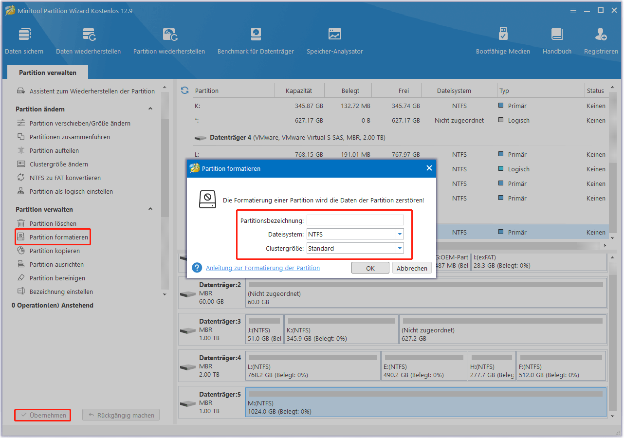
Task: Open Partition wiederherstellen in the toolbar
Action: tap(169, 41)
